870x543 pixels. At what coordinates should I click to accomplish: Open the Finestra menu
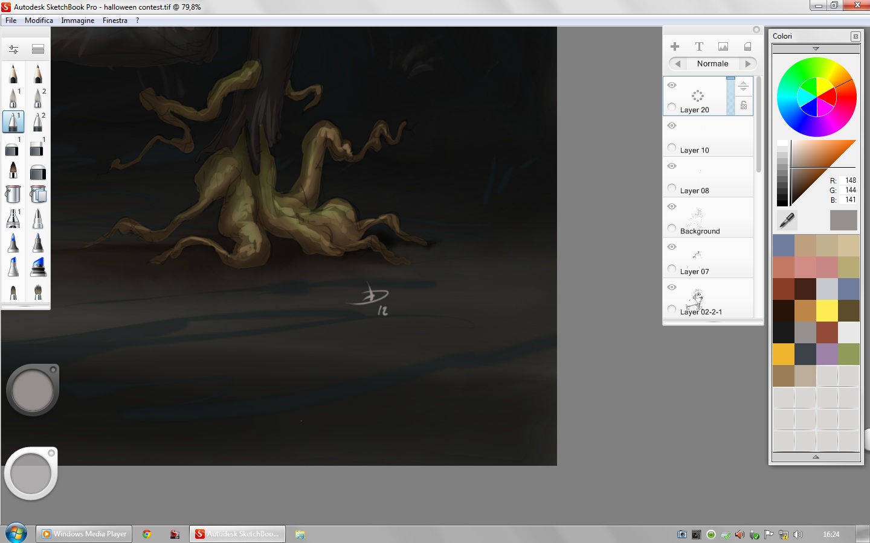[x=115, y=21]
